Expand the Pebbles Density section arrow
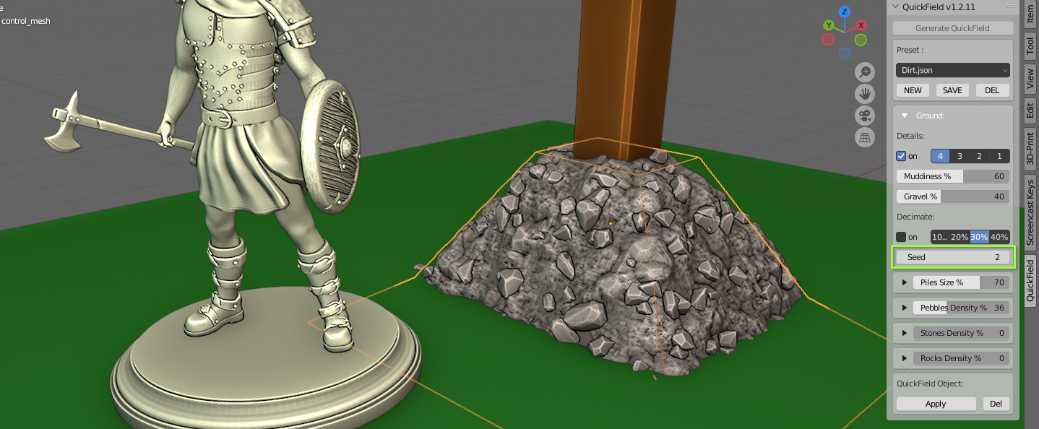Image resolution: width=1039 pixels, height=429 pixels. click(x=904, y=308)
